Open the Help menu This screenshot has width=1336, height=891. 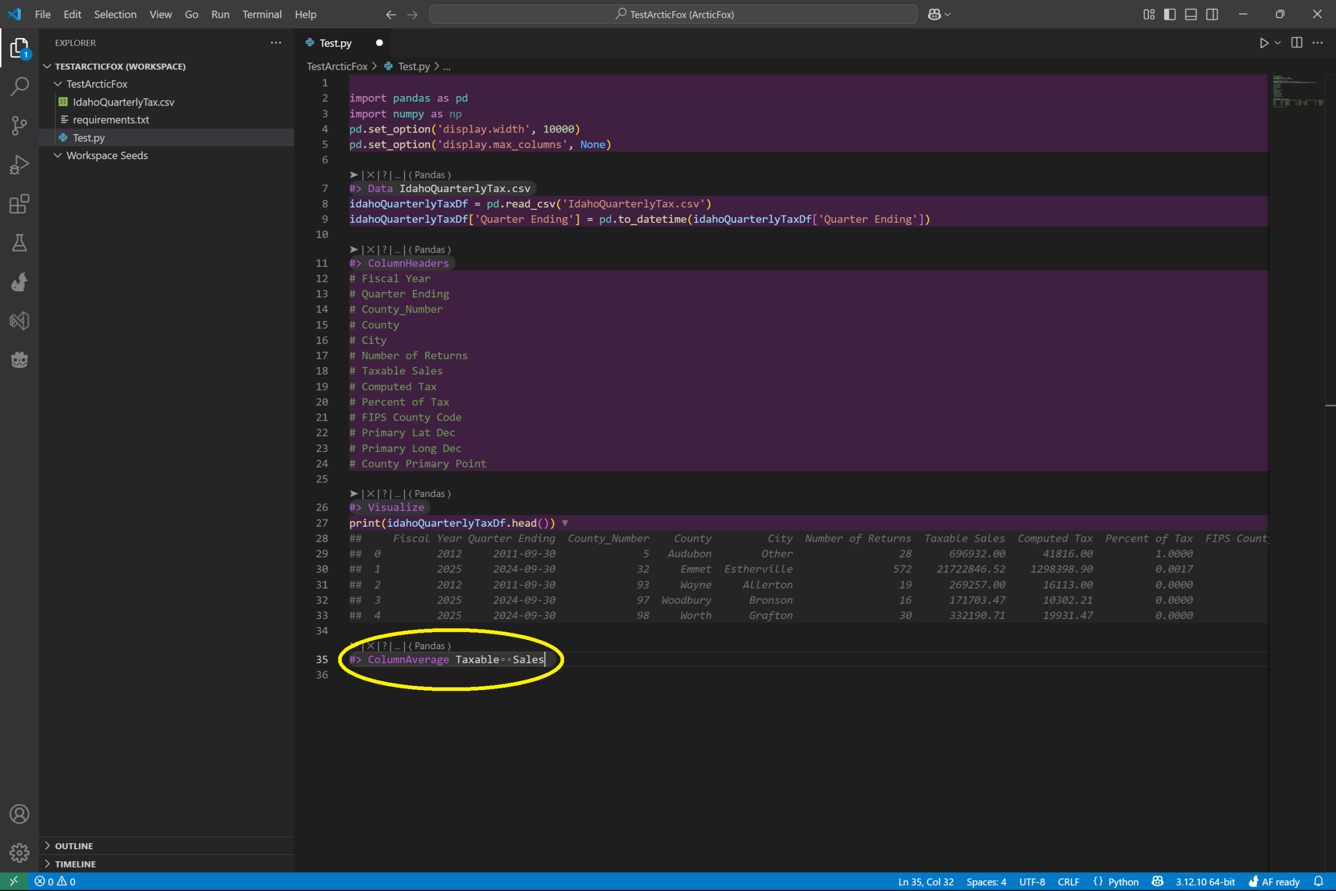point(306,14)
